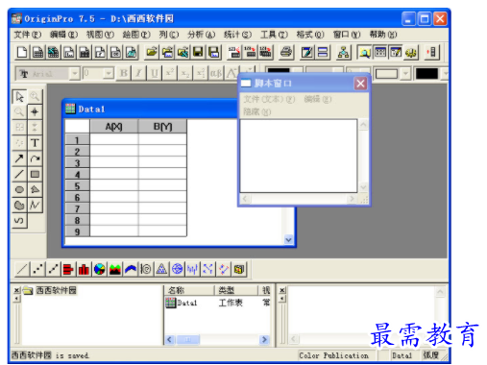Select row 5 header in Data1

tap(77, 186)
